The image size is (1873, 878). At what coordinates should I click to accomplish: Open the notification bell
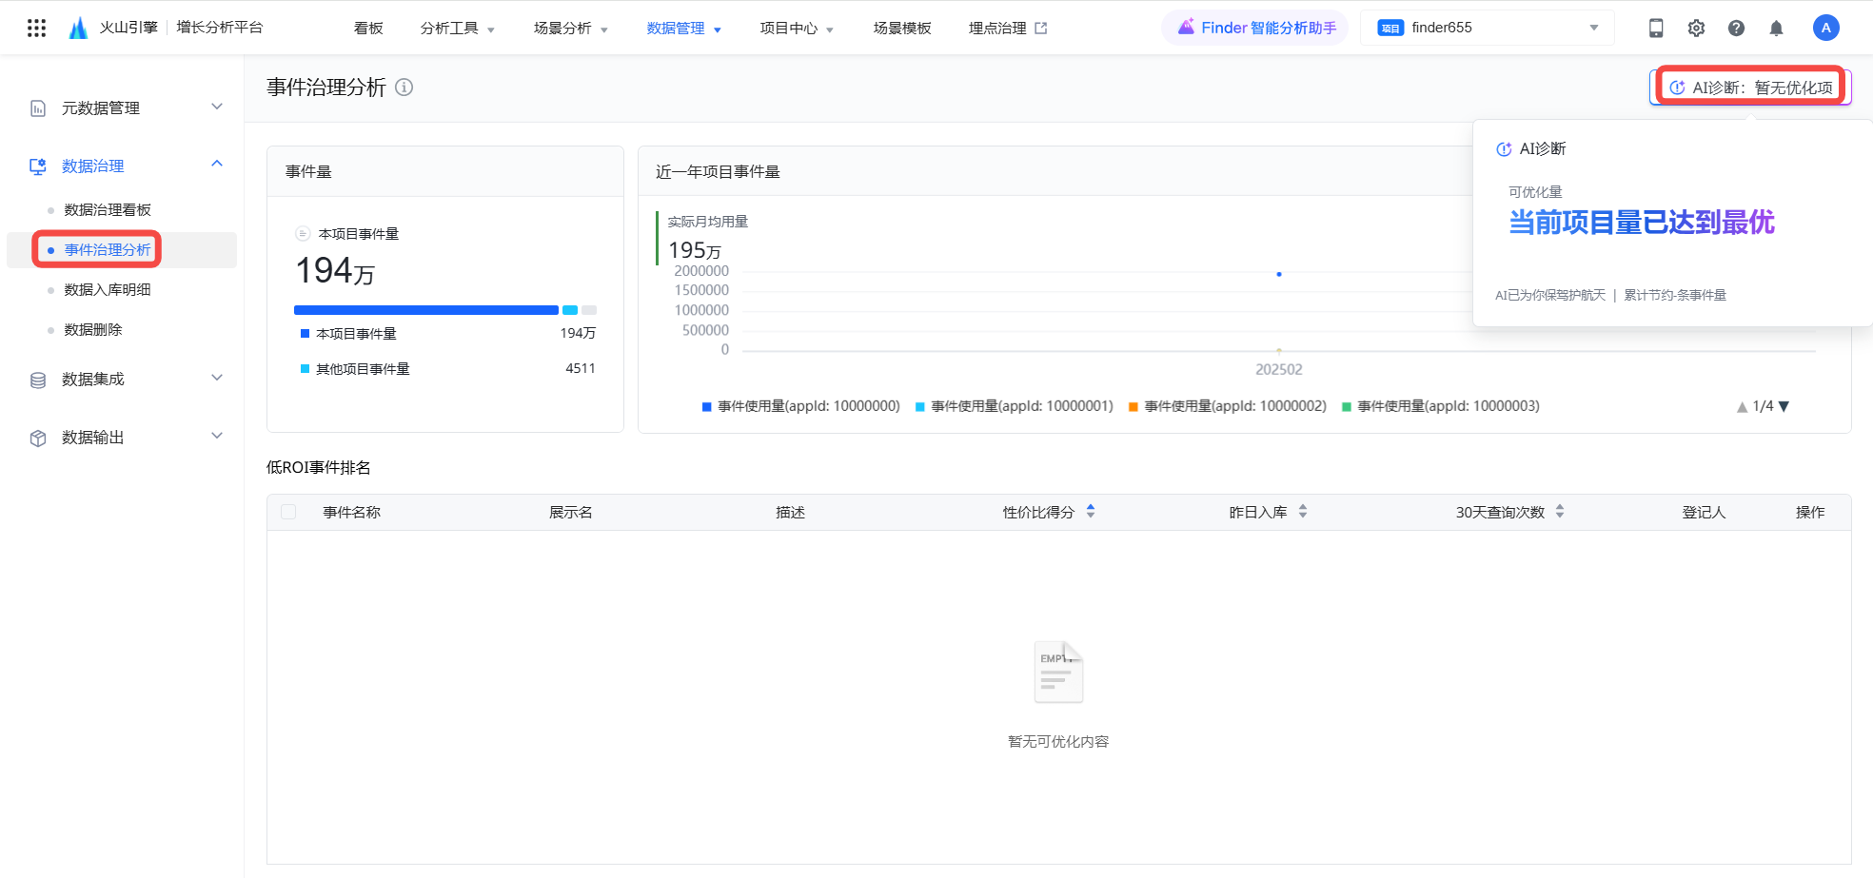point(1776,29)
